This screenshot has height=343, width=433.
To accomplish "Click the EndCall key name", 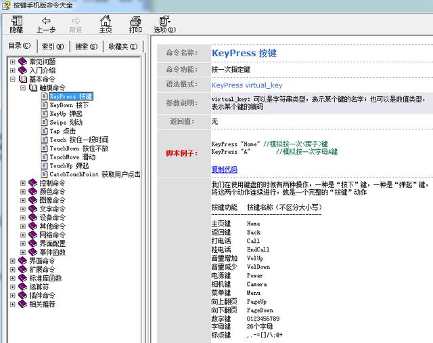I will (x=258, y=249).
